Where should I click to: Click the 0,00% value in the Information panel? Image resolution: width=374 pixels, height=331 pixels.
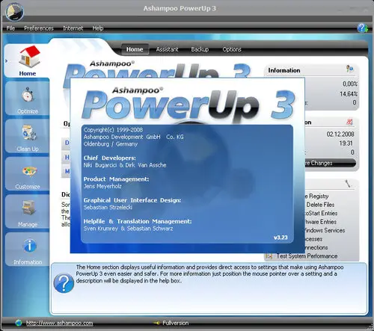tap(350, 84)
